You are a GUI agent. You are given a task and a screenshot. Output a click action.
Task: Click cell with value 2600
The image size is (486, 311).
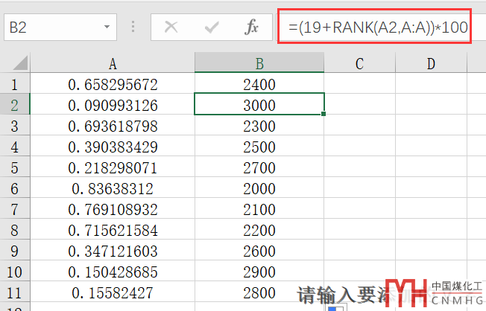pos(259,250)
